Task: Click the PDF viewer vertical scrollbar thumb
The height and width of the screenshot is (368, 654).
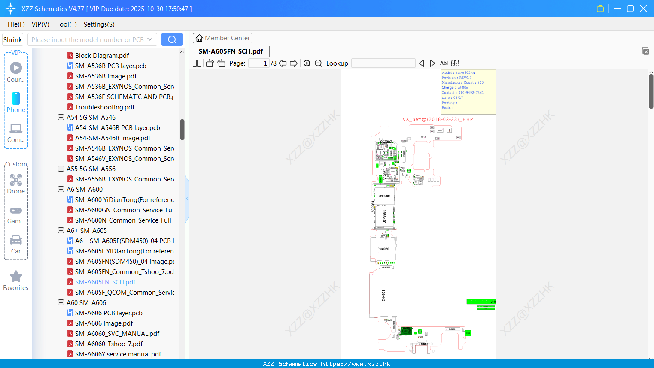Action: click(x=651, y=91)
